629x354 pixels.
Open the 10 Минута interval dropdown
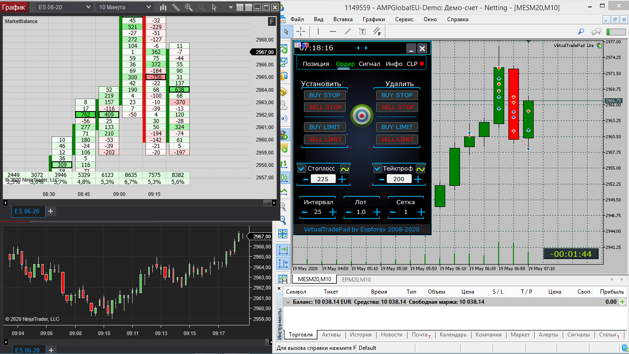(125, 7)
